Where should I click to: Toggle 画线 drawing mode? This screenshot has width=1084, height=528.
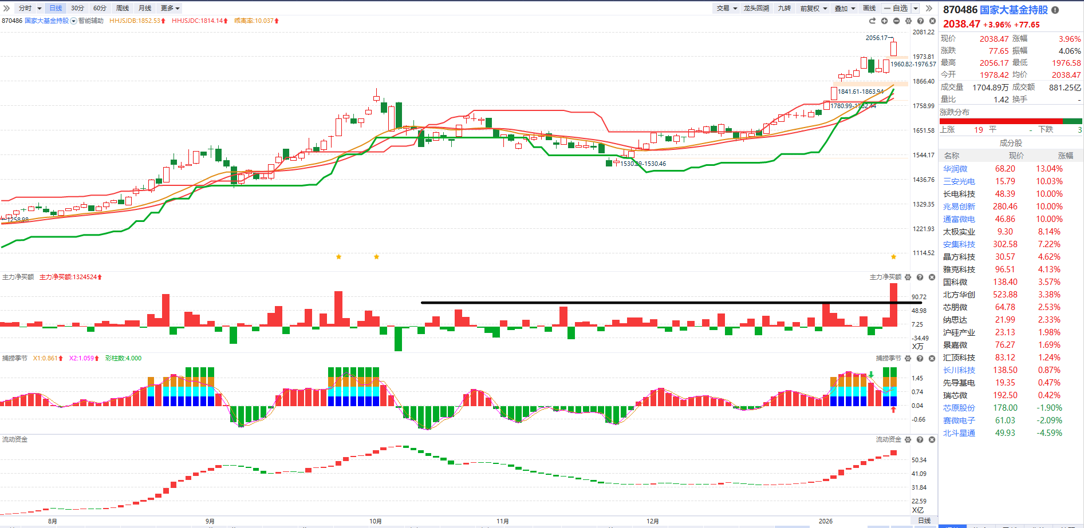coord(869,8)
